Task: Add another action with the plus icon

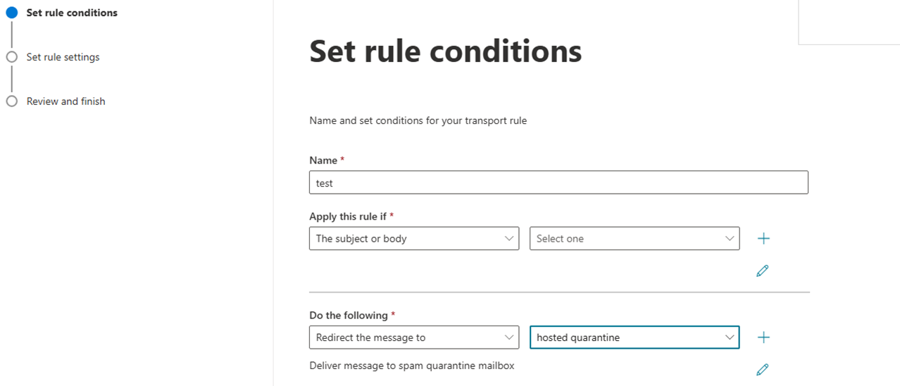Action: tap(763, 337)
